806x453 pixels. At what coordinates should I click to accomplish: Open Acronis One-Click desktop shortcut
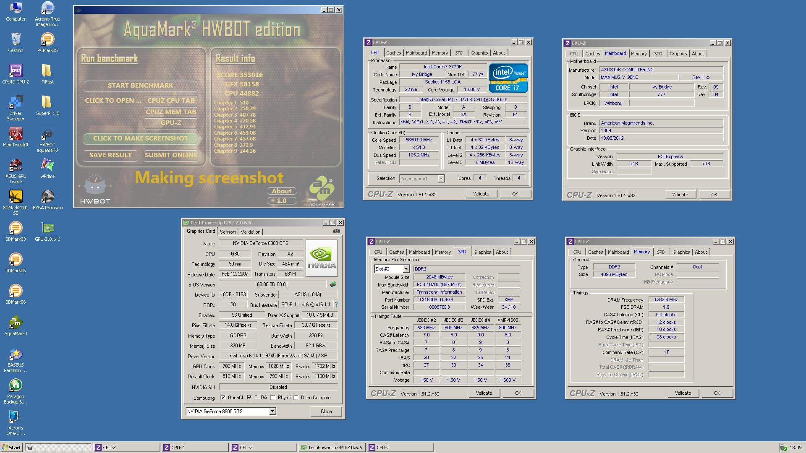tap(16, 423)
